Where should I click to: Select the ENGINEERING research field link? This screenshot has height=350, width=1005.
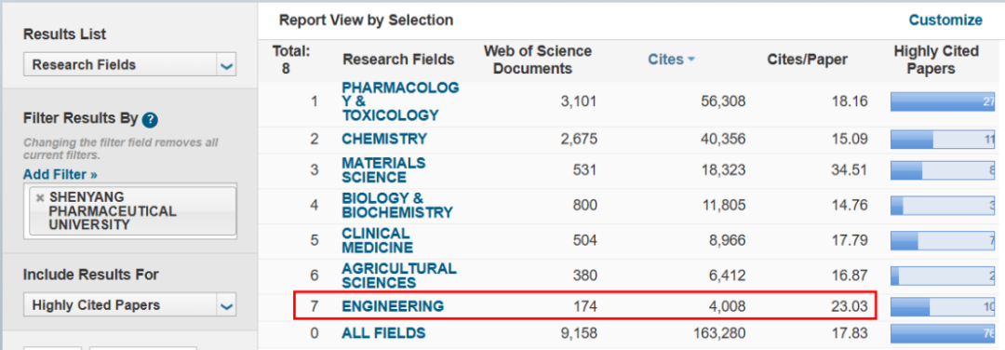click(393, 306)
